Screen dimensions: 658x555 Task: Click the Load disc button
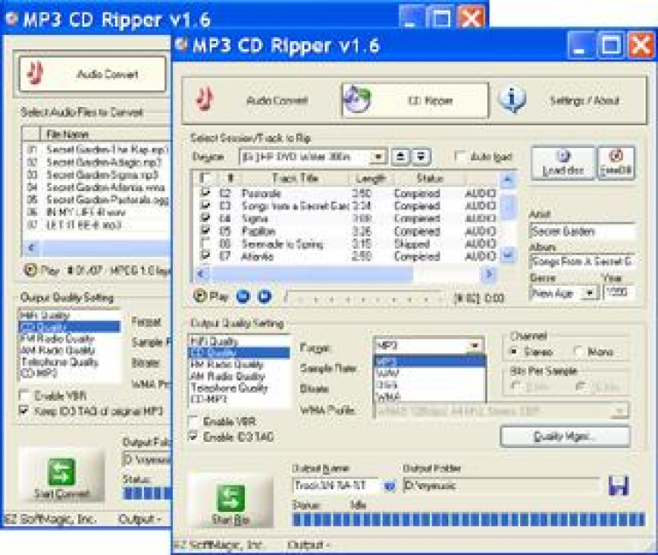click(x=562, y=163)
